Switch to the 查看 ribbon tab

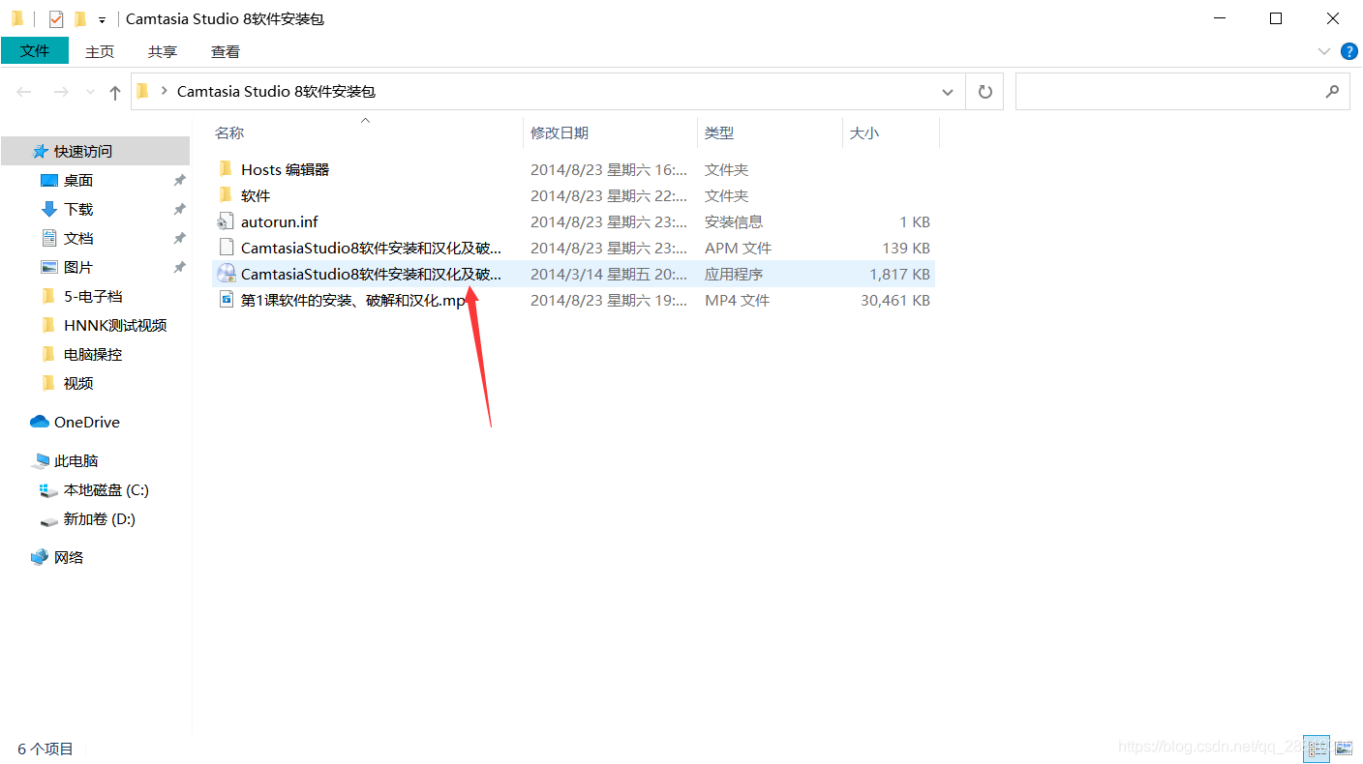pyautogui.click(x=226, y=52)
